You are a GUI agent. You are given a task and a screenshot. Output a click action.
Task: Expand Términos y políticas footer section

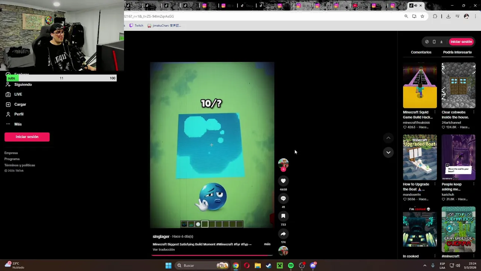20,165
